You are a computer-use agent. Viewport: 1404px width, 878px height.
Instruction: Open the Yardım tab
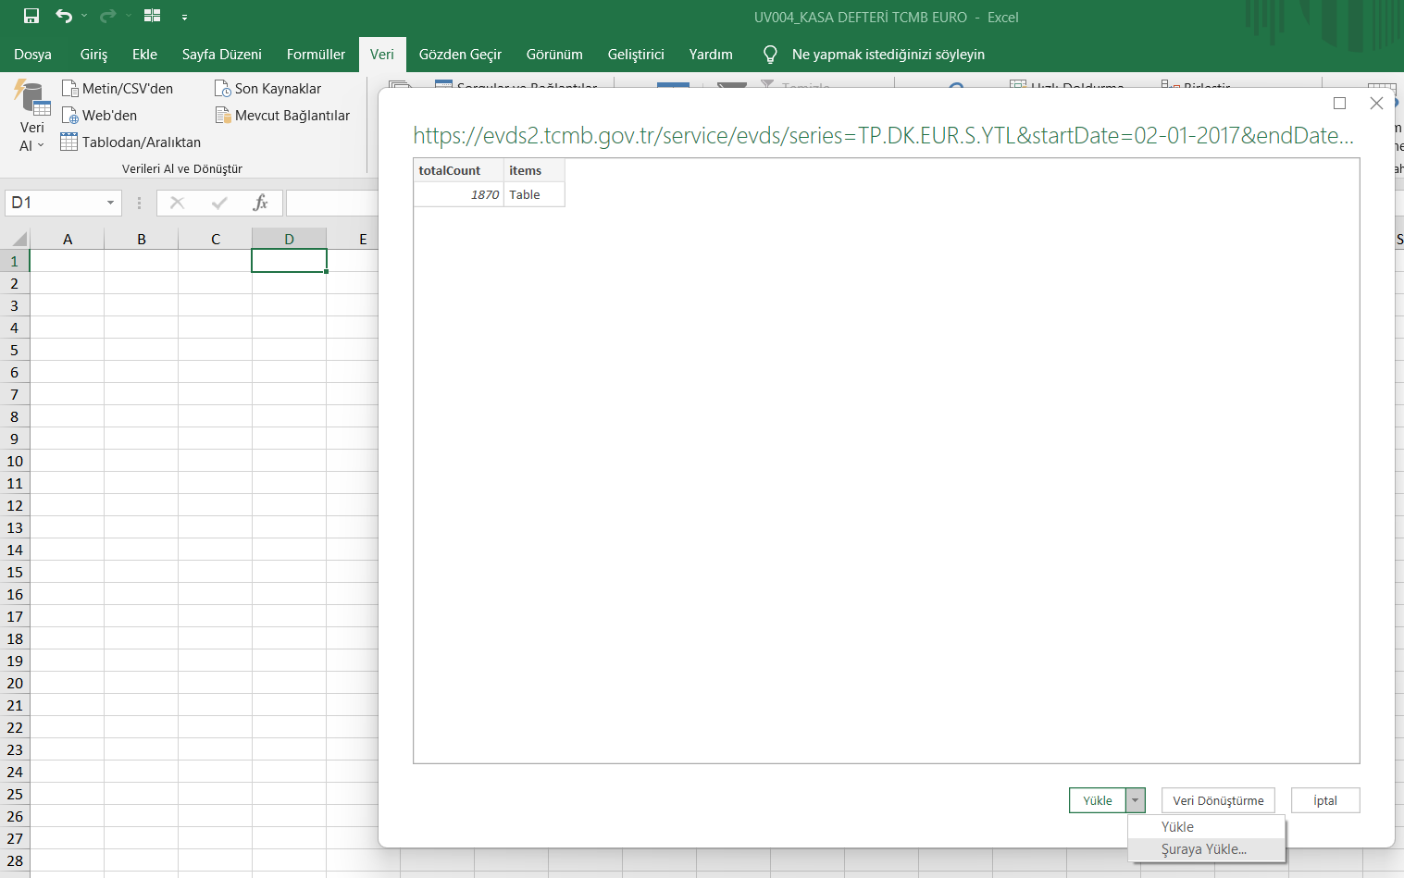pos(711,55)
